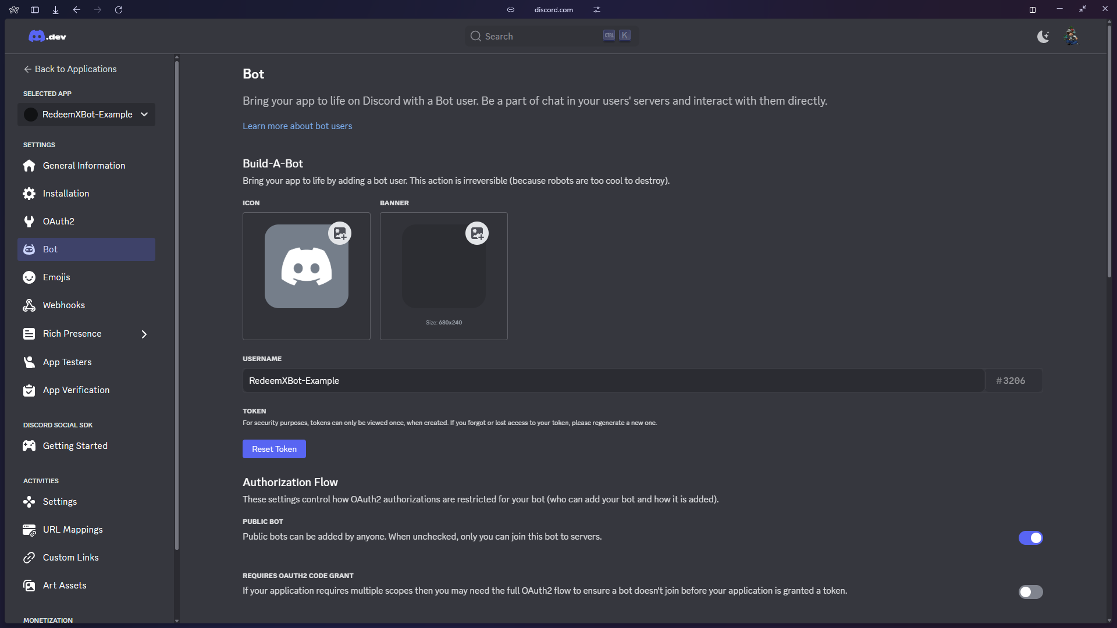Click the main page scrollbar

coord(1109,151)
